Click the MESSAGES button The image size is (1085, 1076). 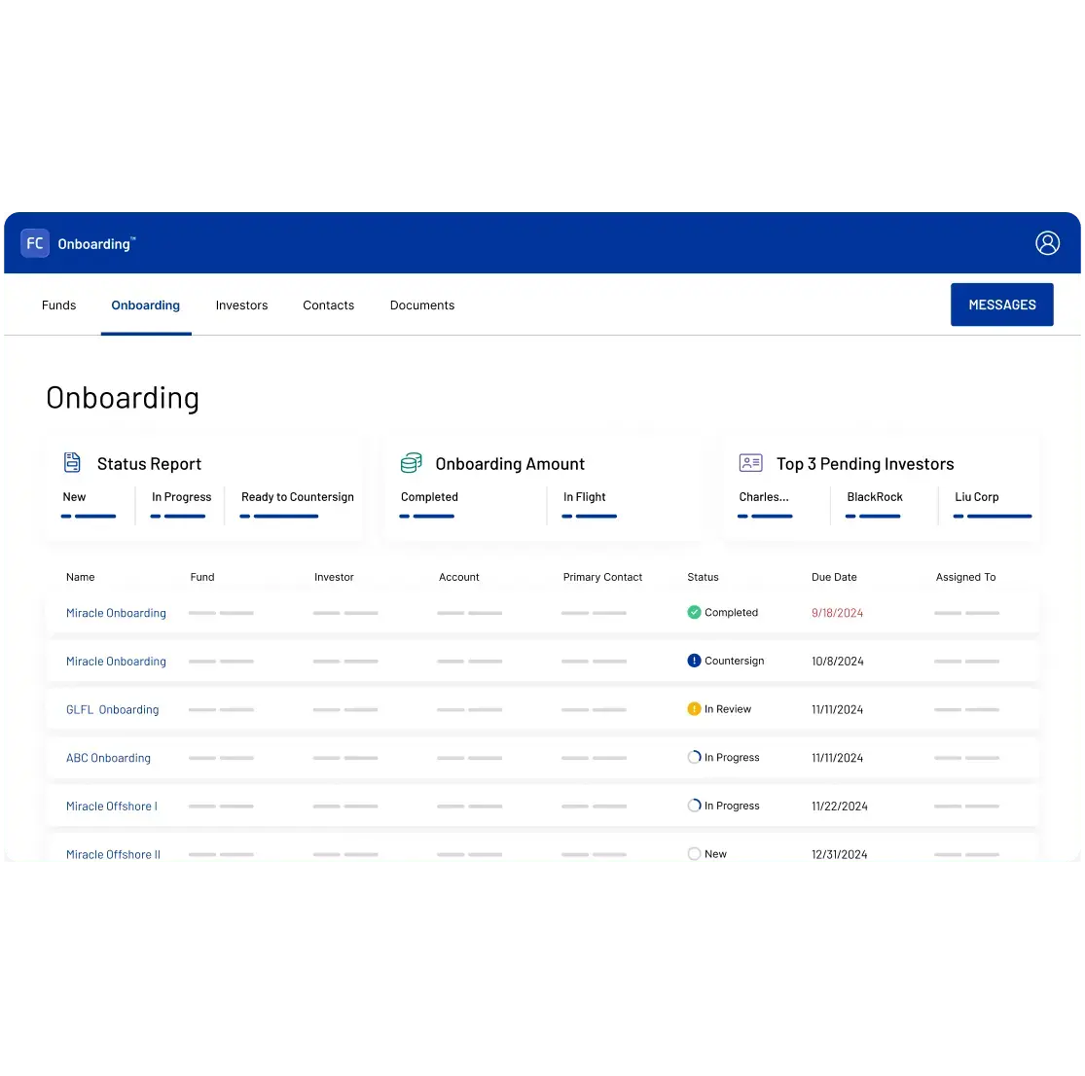(x=1002, y=305)
